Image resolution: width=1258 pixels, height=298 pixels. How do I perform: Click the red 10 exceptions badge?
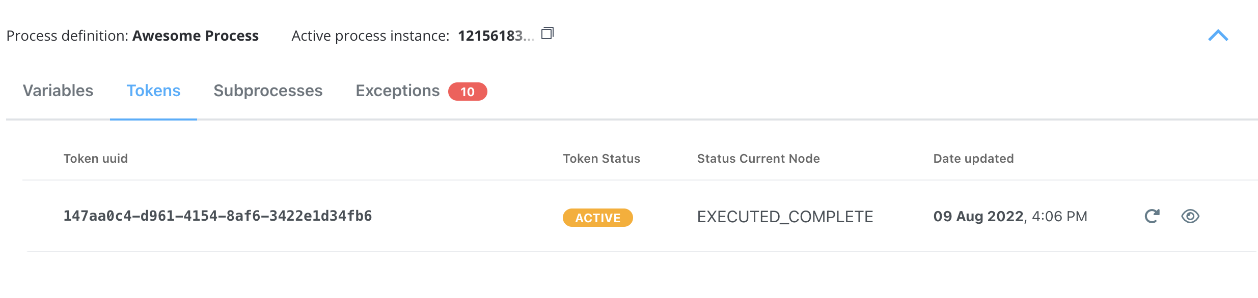pyautogui.click(x=468, y=92)
